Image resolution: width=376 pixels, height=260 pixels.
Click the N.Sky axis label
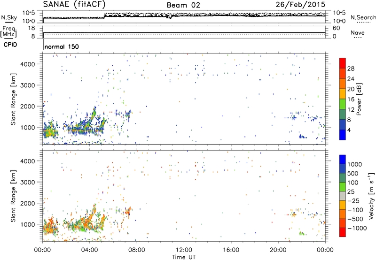[x=9, y=17]
